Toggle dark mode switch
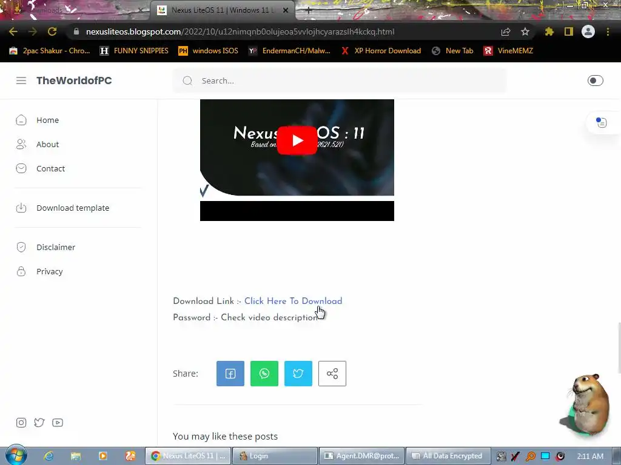 click(596, 81)
